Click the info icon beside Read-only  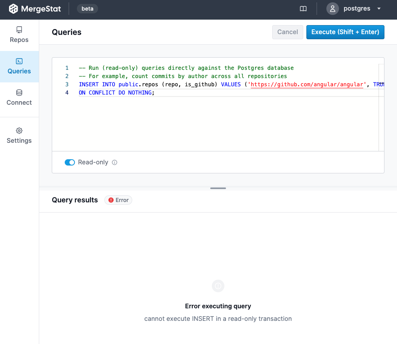click(114, 162)
